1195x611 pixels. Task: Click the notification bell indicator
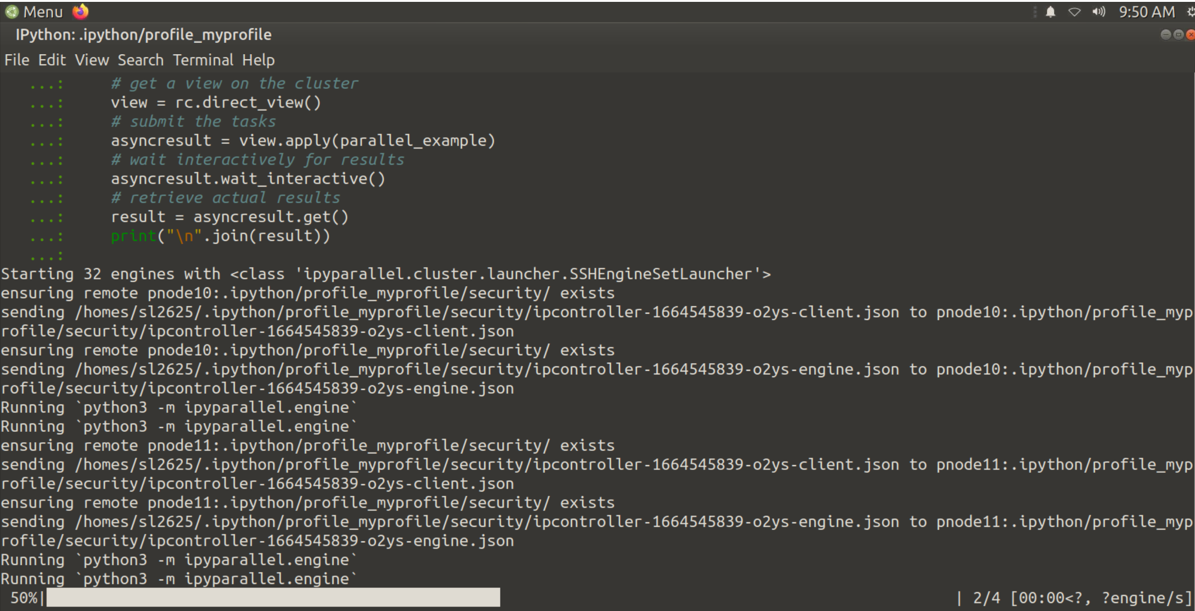point(1050,12)
